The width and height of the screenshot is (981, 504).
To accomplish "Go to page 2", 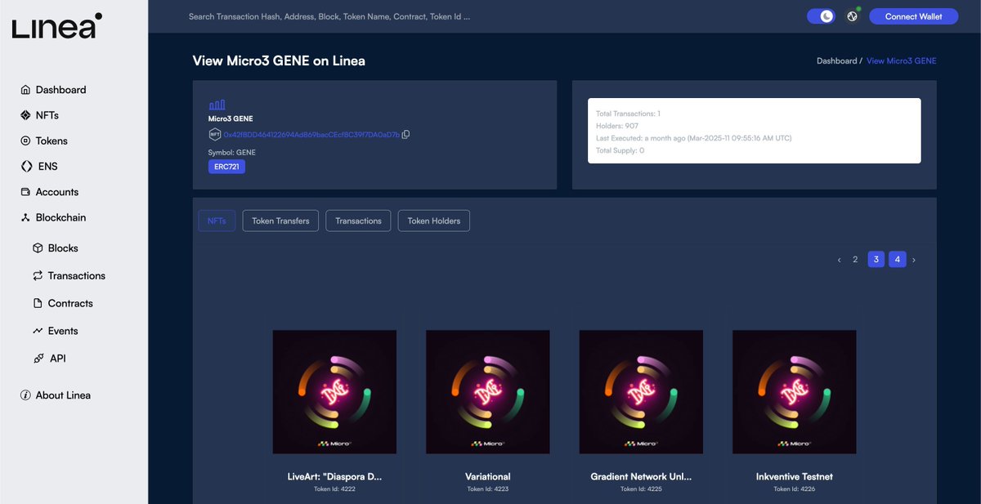I will (x=855, y=260).
